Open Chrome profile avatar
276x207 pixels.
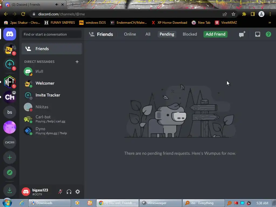tap(261, 14)
